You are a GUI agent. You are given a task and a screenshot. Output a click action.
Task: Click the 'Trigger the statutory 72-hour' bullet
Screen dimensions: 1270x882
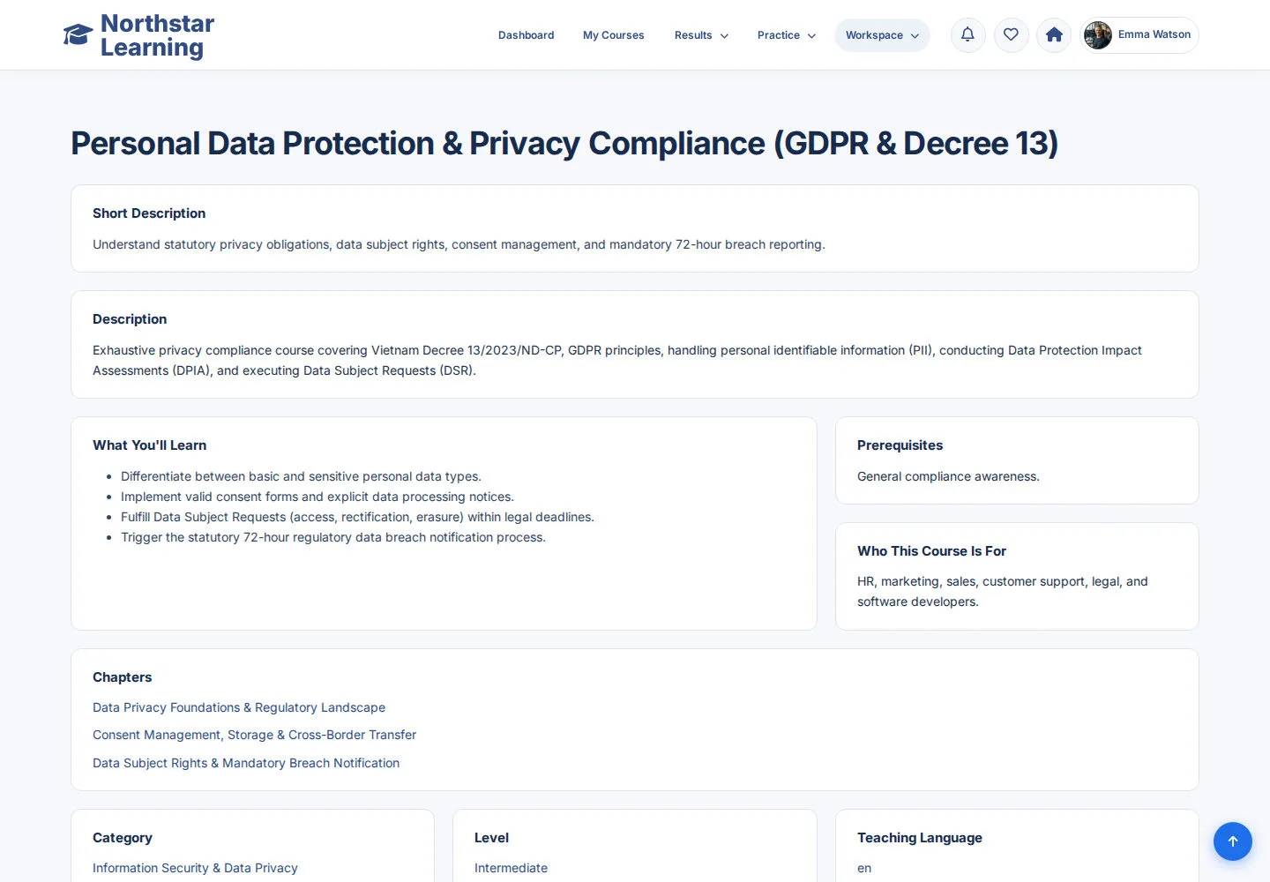333,537
